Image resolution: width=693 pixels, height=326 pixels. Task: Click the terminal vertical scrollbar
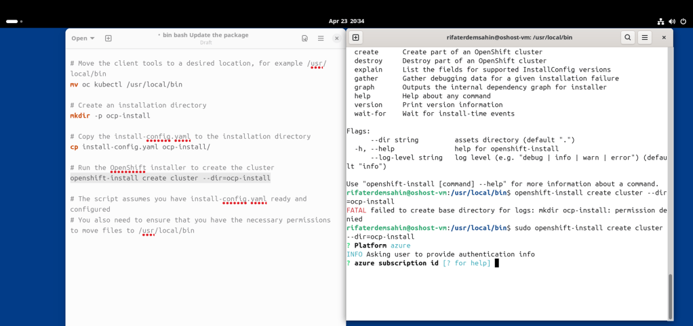(x=671, y=296)
